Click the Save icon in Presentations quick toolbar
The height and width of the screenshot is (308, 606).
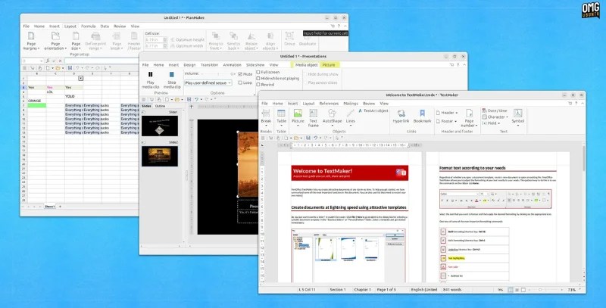click(x=189, y=99)
